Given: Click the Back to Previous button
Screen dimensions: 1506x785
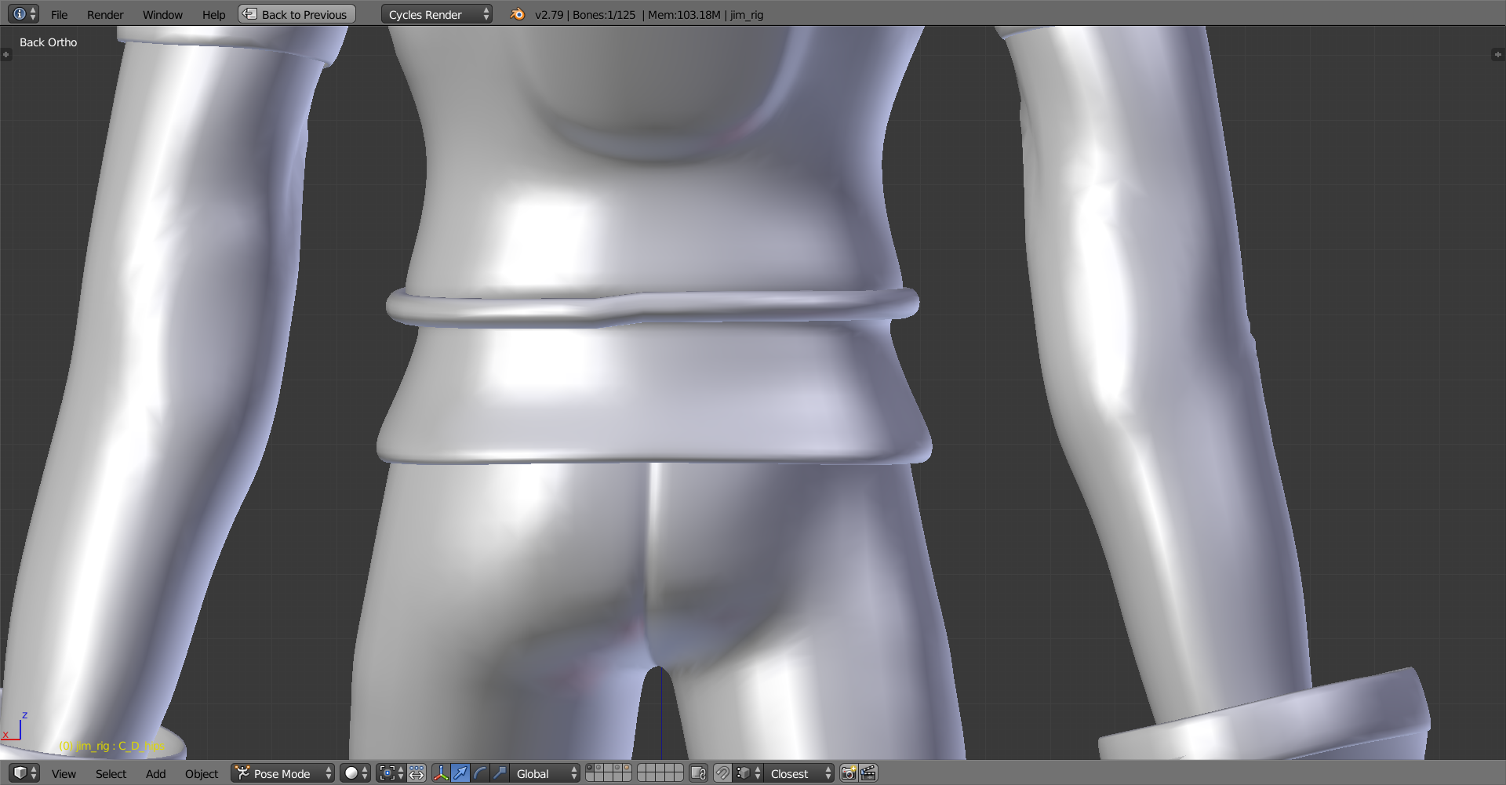Looking at the screenshot, I should [296, 14].
